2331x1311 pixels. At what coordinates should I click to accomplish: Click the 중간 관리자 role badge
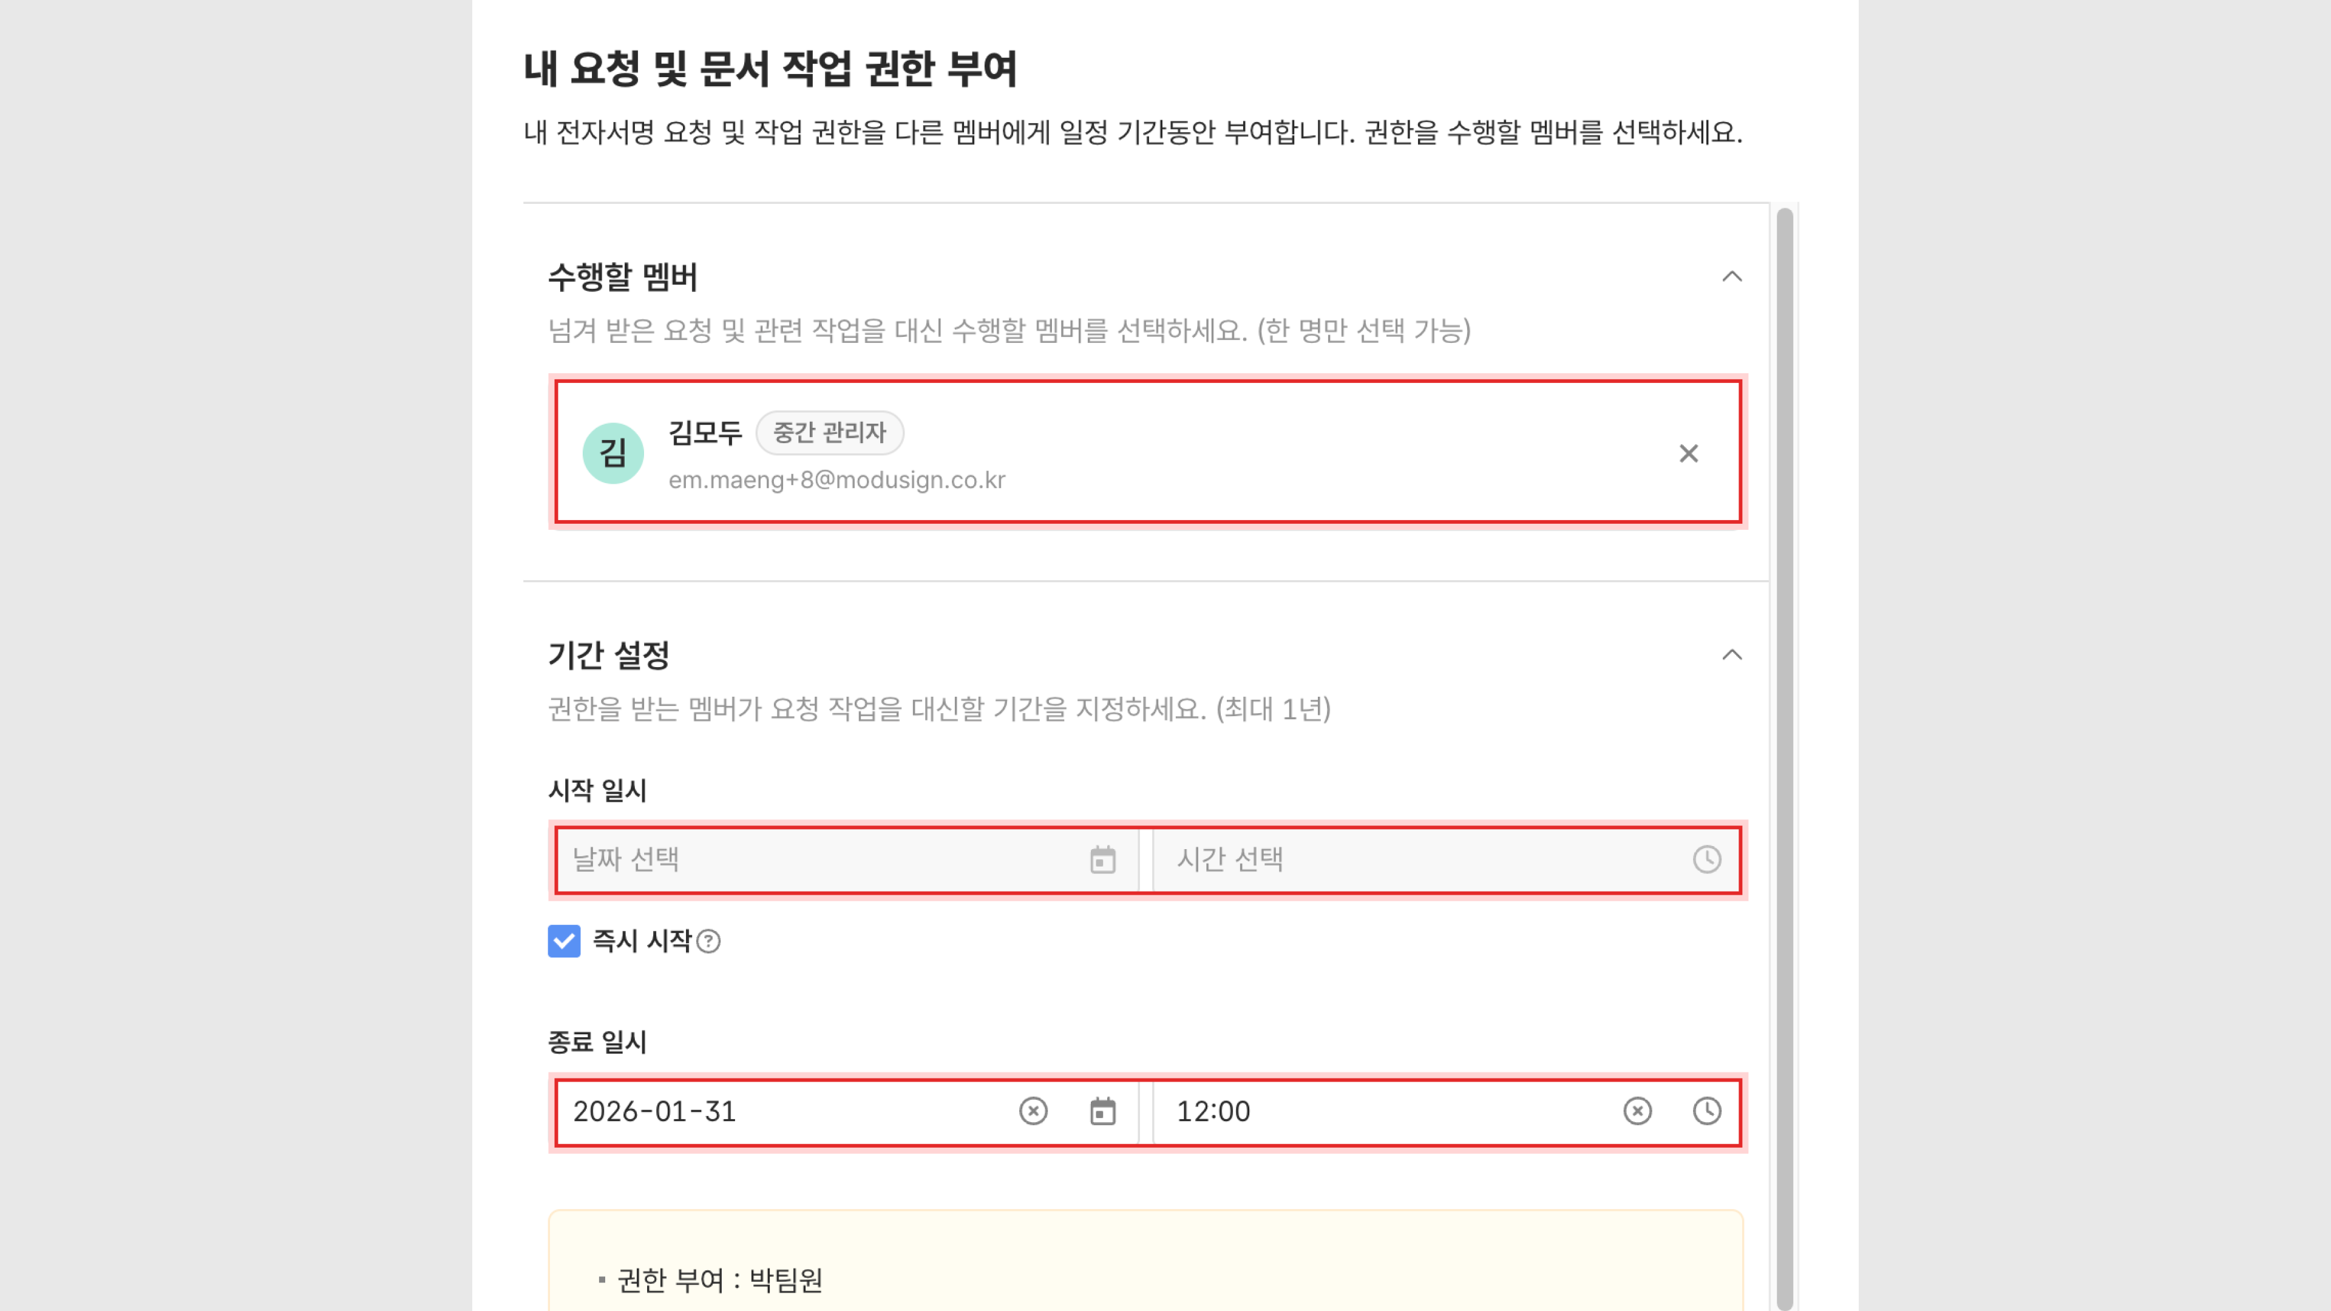coord(829,433)
